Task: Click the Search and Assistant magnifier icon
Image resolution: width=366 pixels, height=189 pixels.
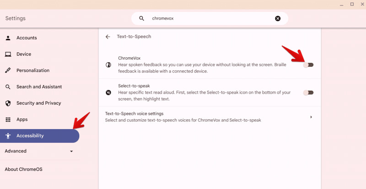Action: coord(8,87)
